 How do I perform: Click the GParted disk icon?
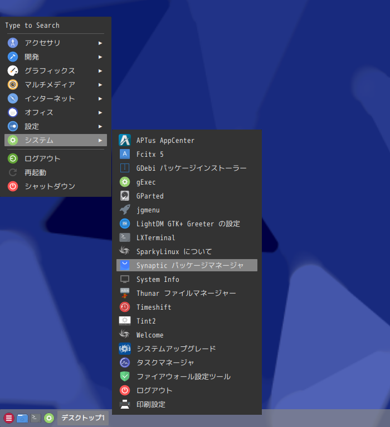(125, 196)
